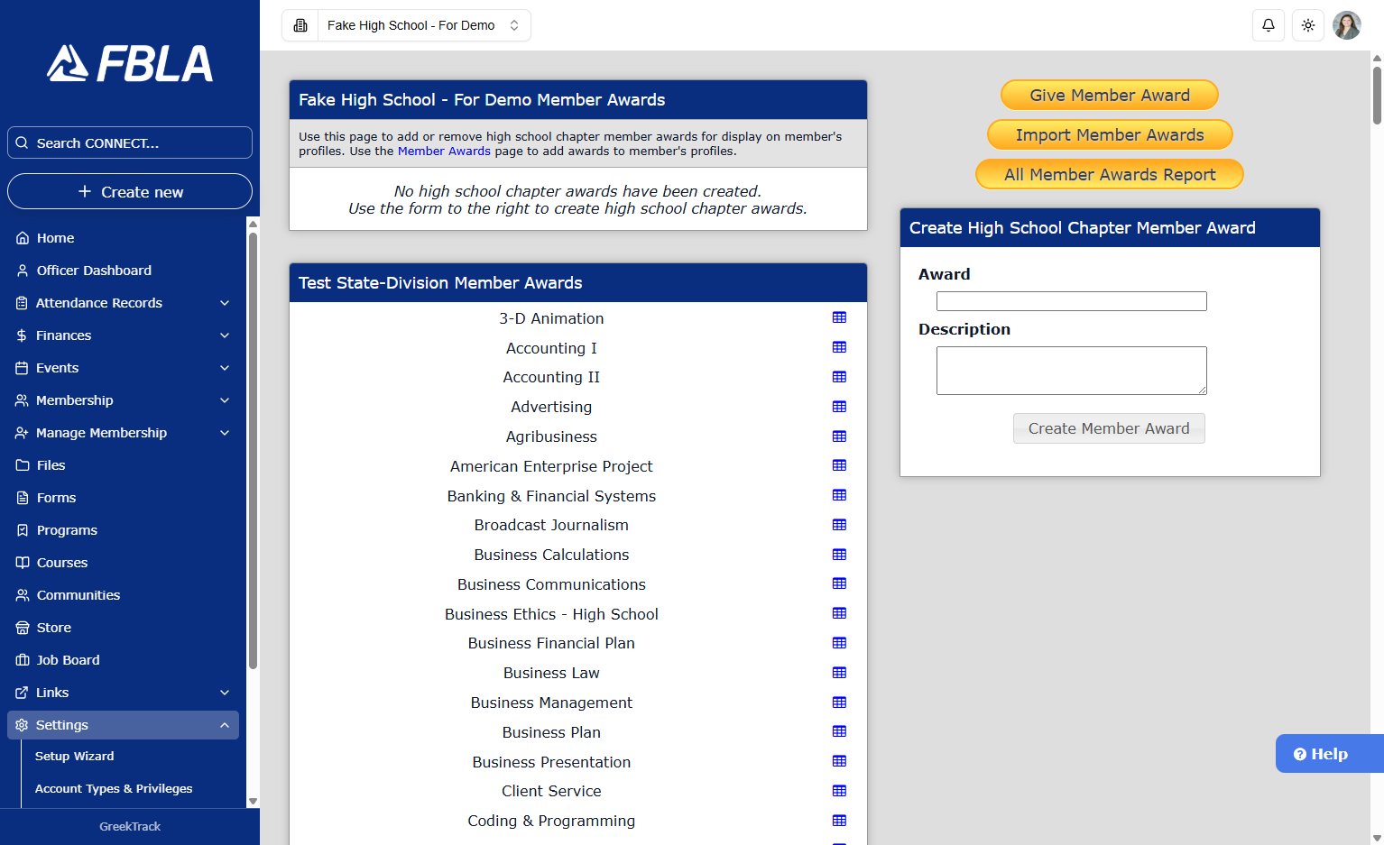Screen dimensions: 1384x845
Task: Click table icon for Client Service
Action: 839,791
